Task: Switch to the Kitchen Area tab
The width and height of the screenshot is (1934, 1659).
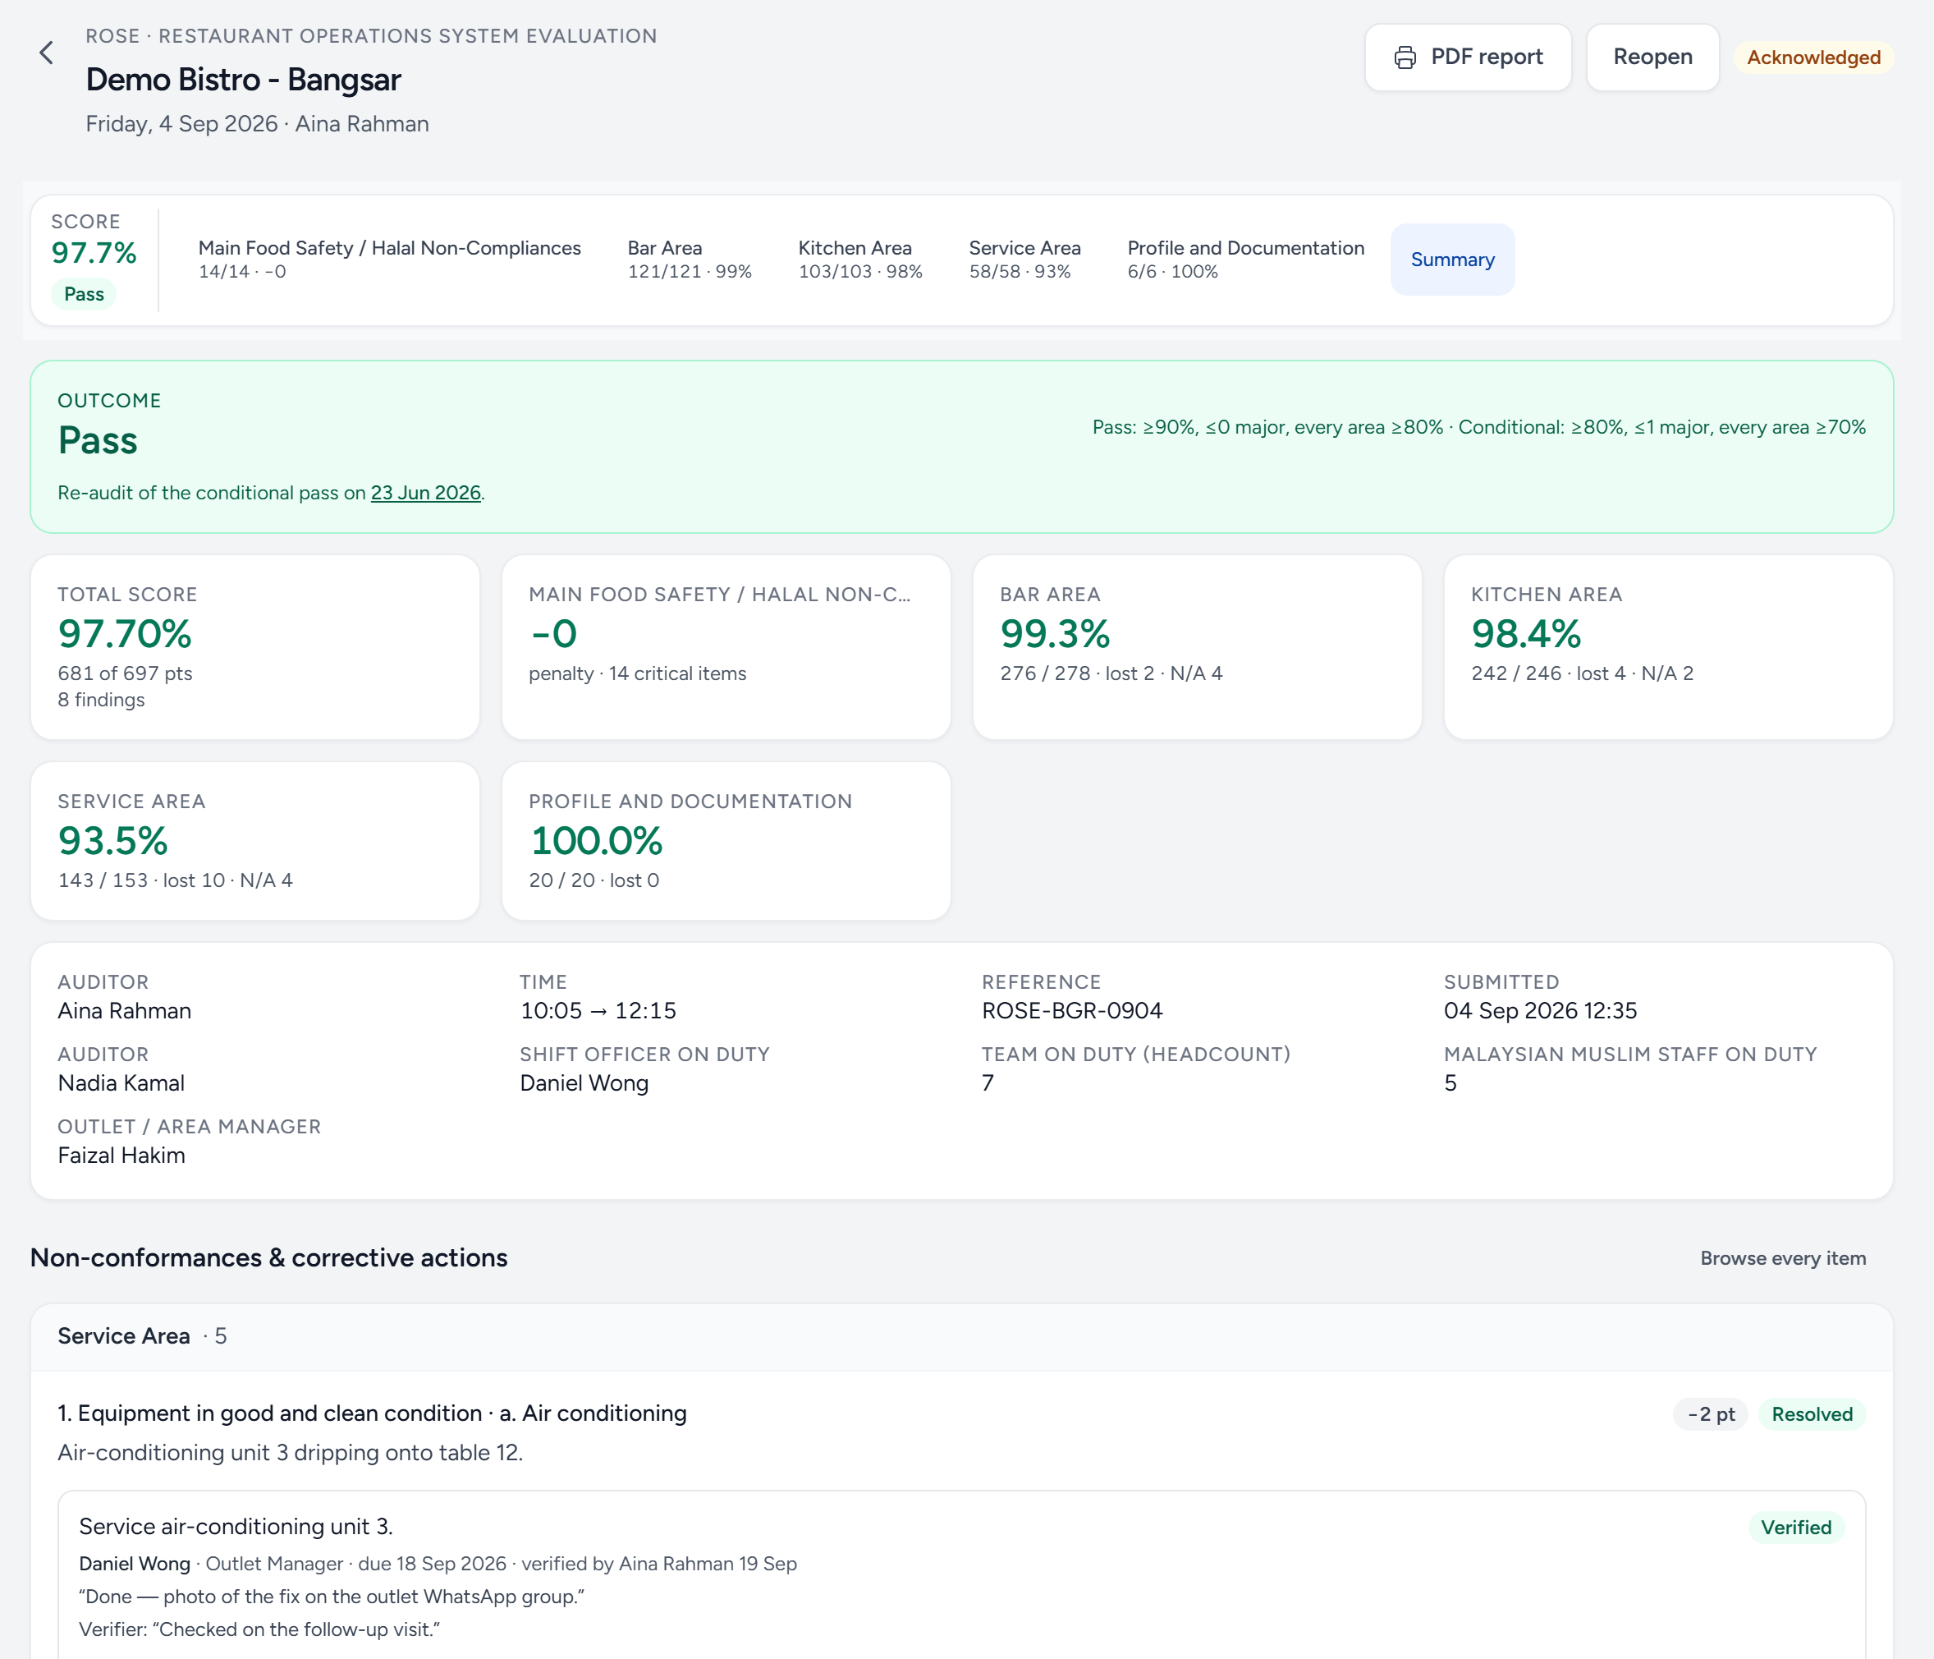Action: click(x=859, y=260)
